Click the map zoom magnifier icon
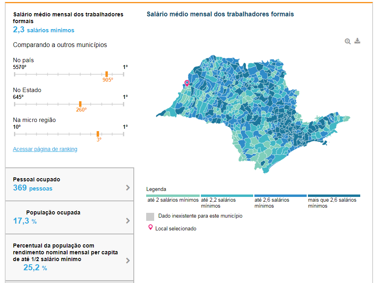Image resolution: width=377 pixels, height=283 pixels. (347, 41)
